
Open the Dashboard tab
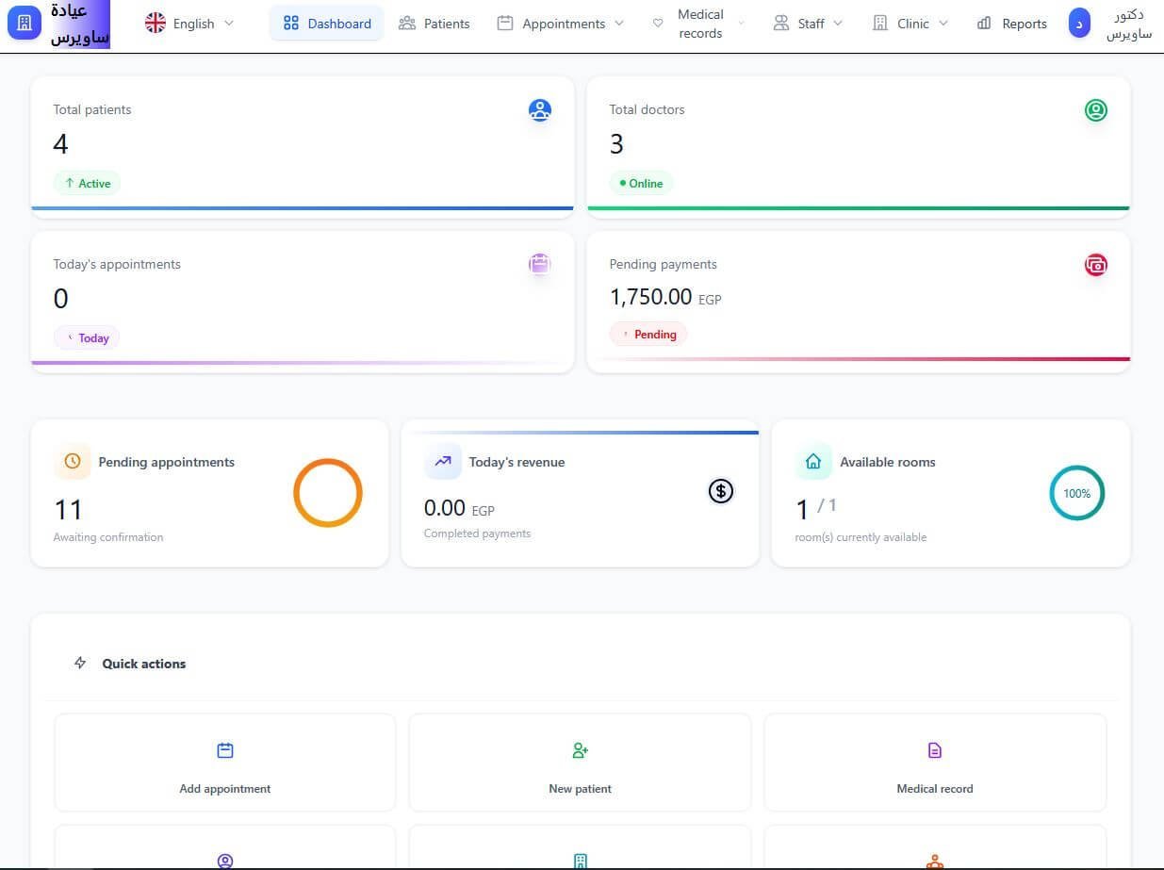pos(327,24)
